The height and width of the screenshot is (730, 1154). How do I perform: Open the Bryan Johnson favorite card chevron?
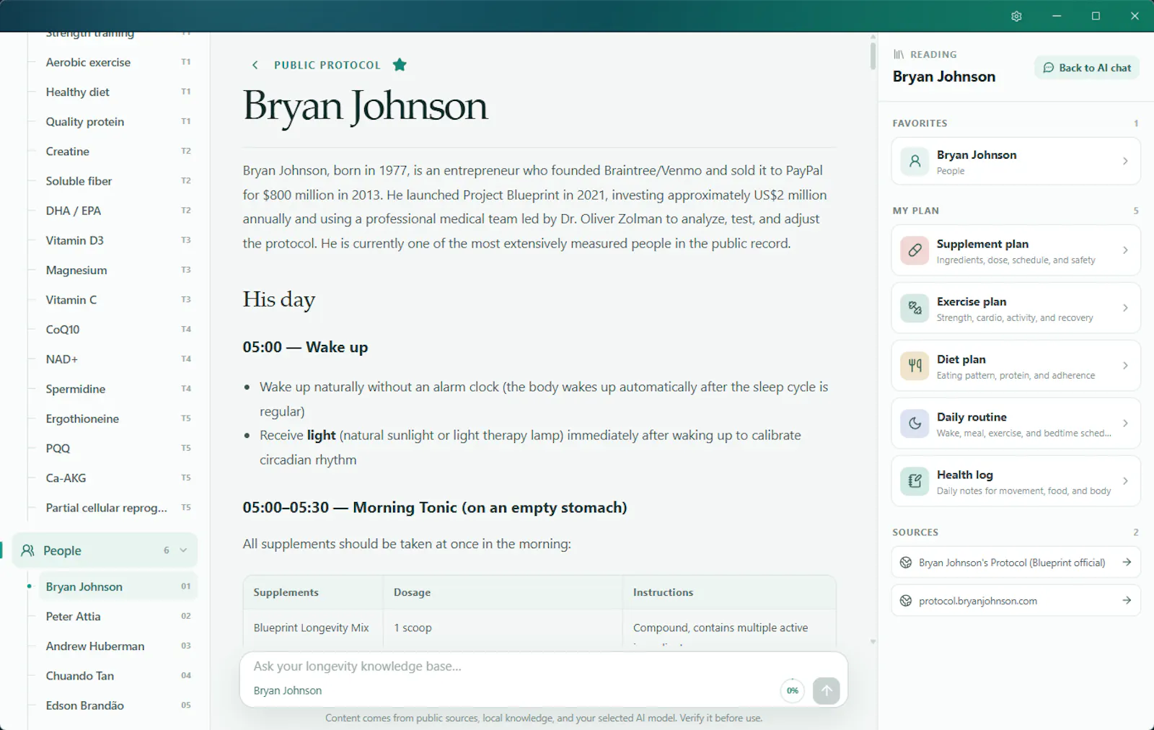(x=1125, y=162)
